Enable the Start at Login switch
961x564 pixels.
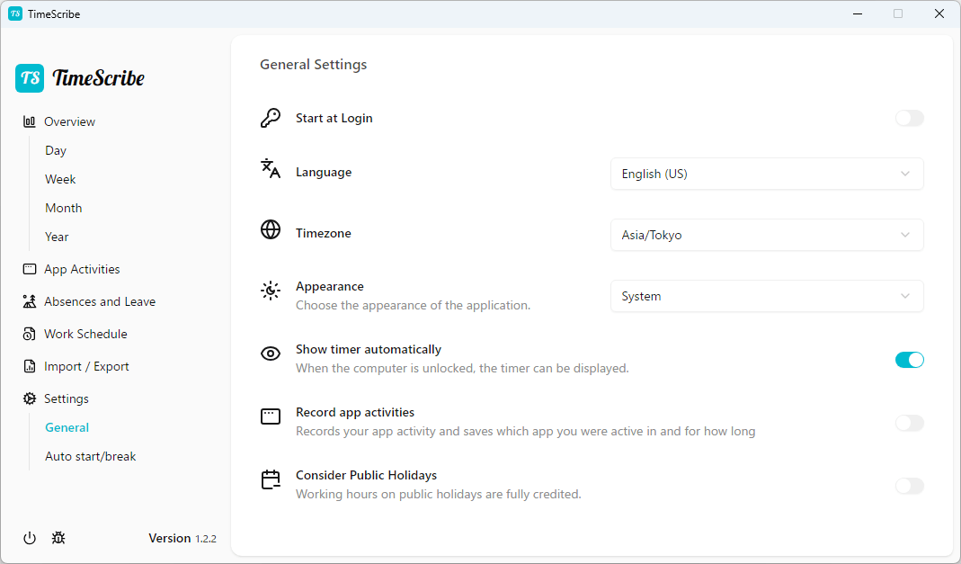pyautogui.click(x=910, y=118)
